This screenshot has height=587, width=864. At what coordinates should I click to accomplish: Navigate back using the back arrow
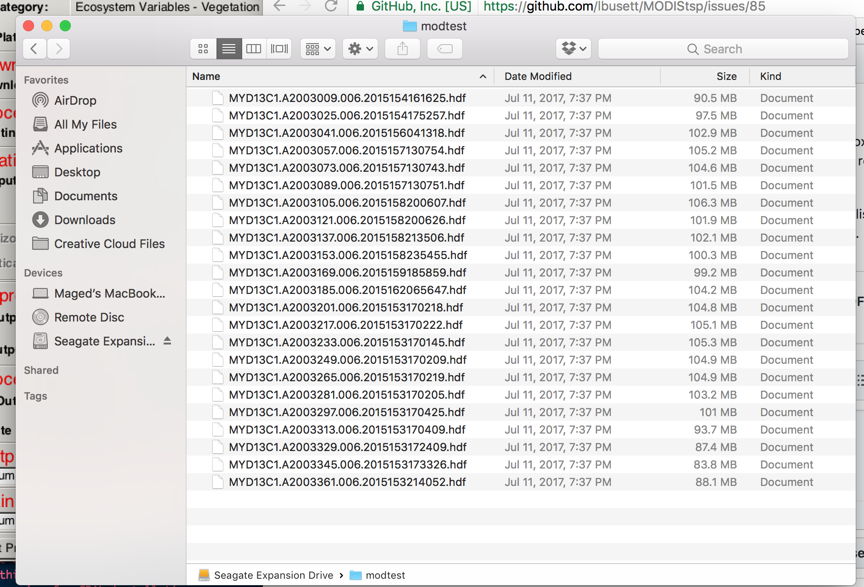[34, 49]
